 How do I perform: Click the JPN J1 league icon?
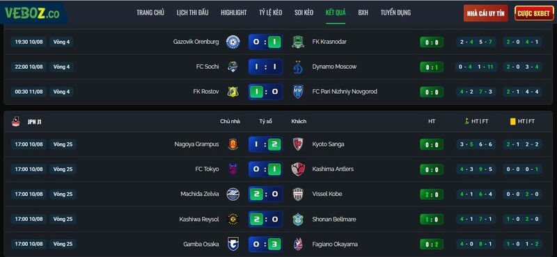point(15,122)
